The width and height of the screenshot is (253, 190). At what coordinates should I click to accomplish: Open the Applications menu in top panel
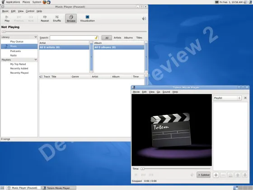[13, 2]
